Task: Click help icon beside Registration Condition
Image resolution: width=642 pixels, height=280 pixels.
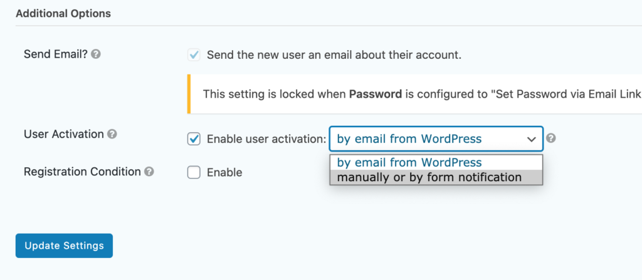Action: coord(149,172)
